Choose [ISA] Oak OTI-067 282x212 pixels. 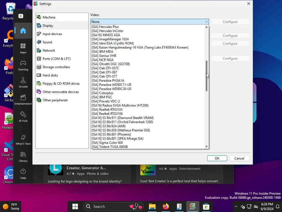click(148, 72)
